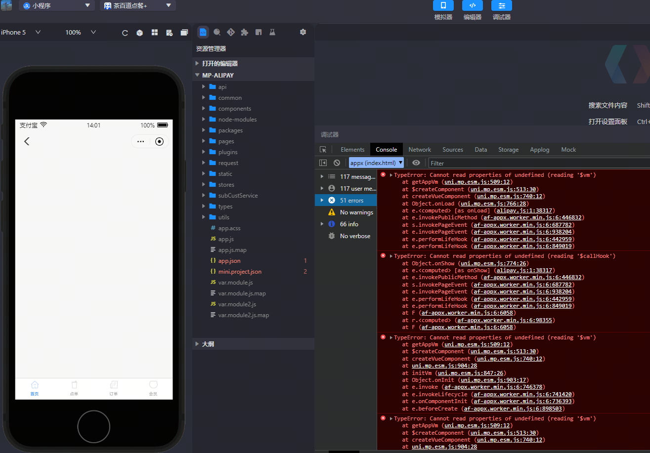Click the square package icon beside the flask
Screen dimensions: 650x453
tap(259, 32)
